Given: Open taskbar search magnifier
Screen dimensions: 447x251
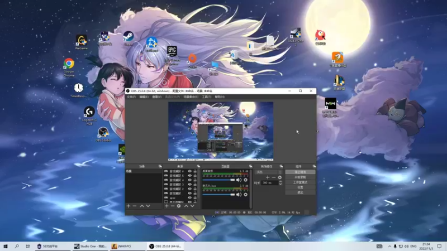Looking at the screenshot, I should (x=17, y=246).
